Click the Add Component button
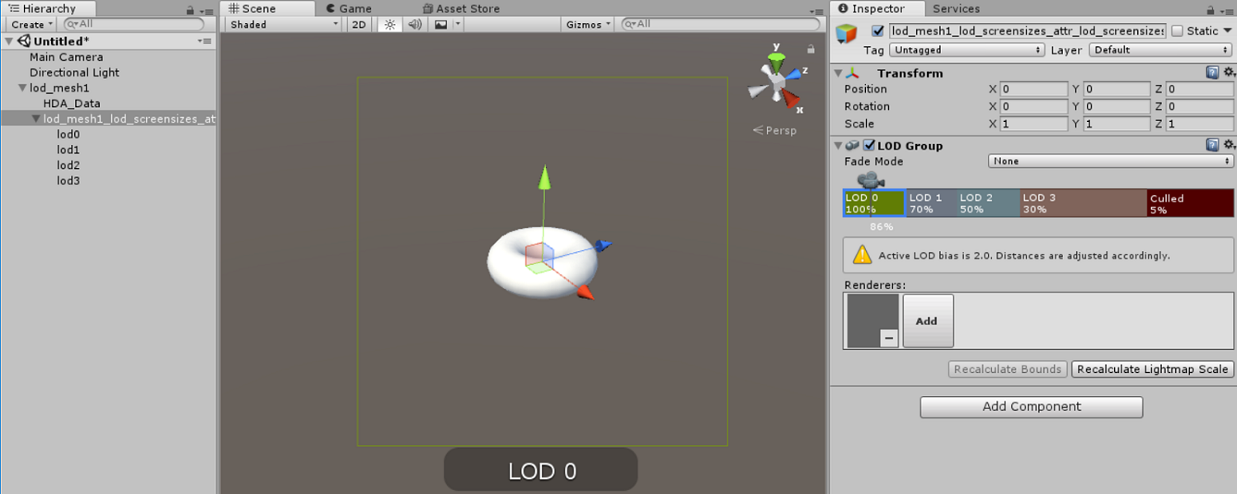1237x494 pixels. pos(1031,407)
